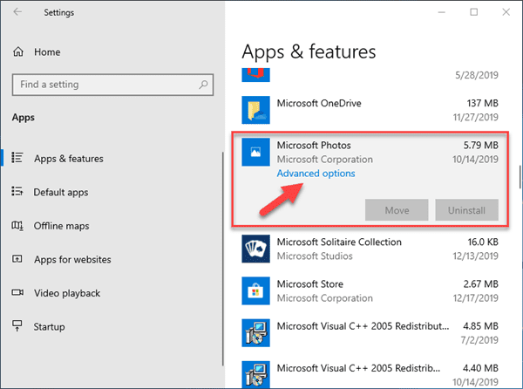Viewport: 523px width, 389px height.
Task: Click the Microsoft Store app icon
Action: 255,291
